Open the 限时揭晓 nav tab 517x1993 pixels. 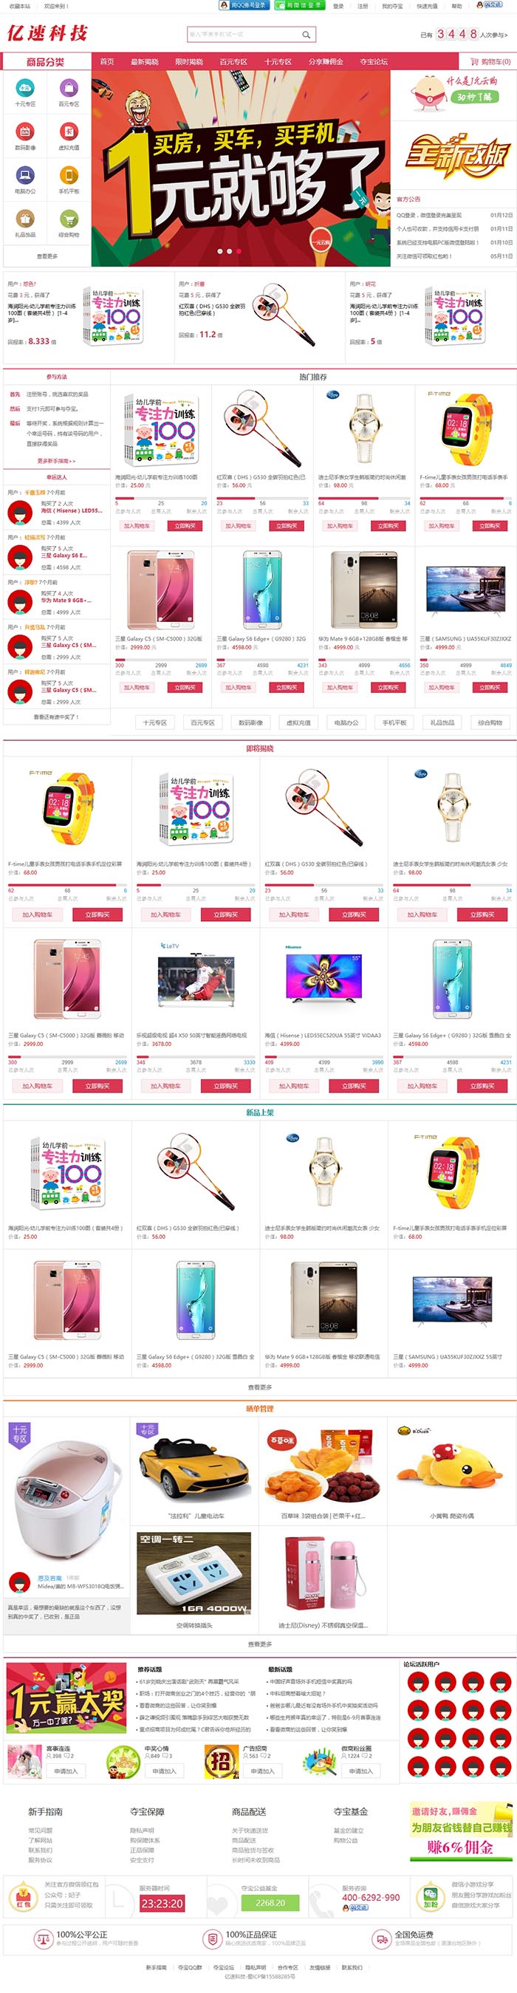[189, 62]
